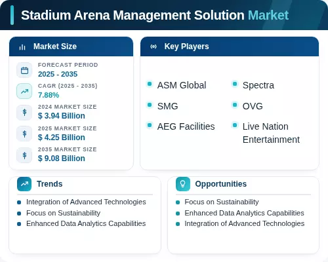Select the OVG key player
This screenshot has width=328, height=262.
253,106
